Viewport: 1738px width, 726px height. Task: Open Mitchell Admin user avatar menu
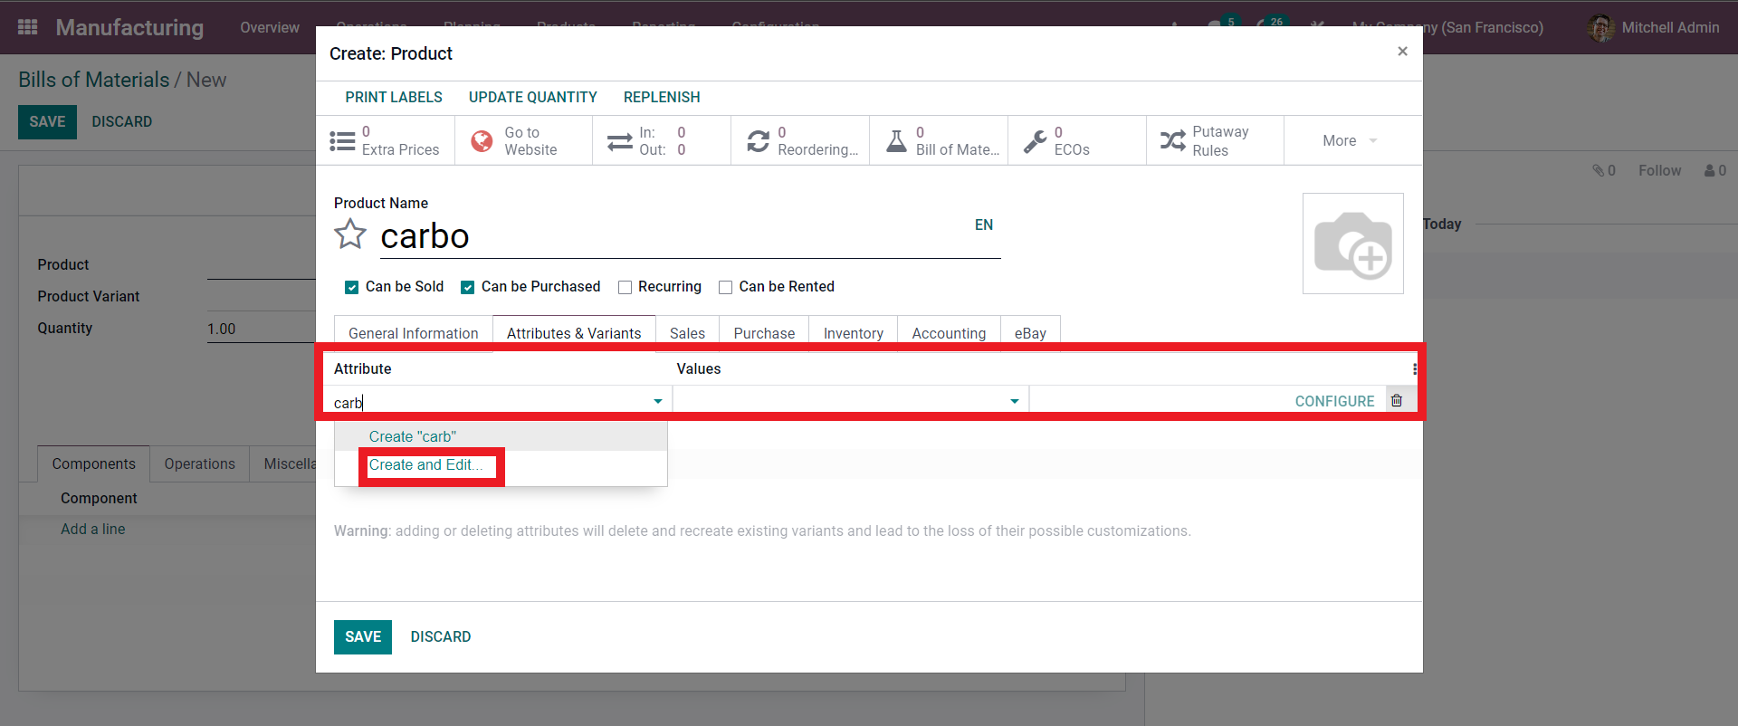pyautogui.click(x=1600, y=27)
